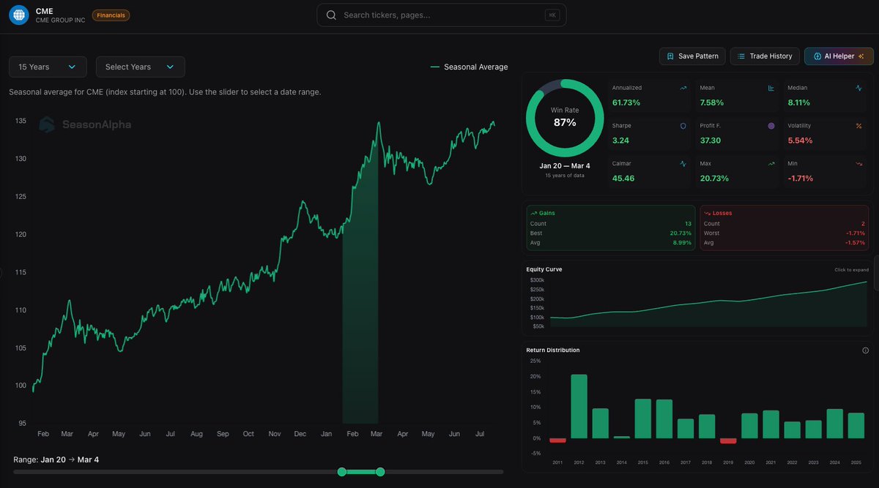Screen dimensions: 879x488
Task: Select the Financials tag
Action: coord(111,15)
